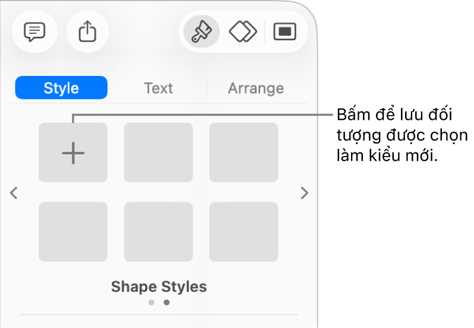
Task: Go to next shape styles page arrow
Action: [x=304, y=193]
